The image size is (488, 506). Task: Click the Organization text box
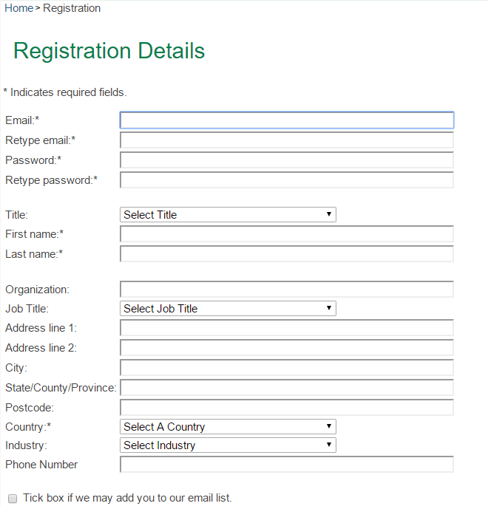(x=286, y=290)
